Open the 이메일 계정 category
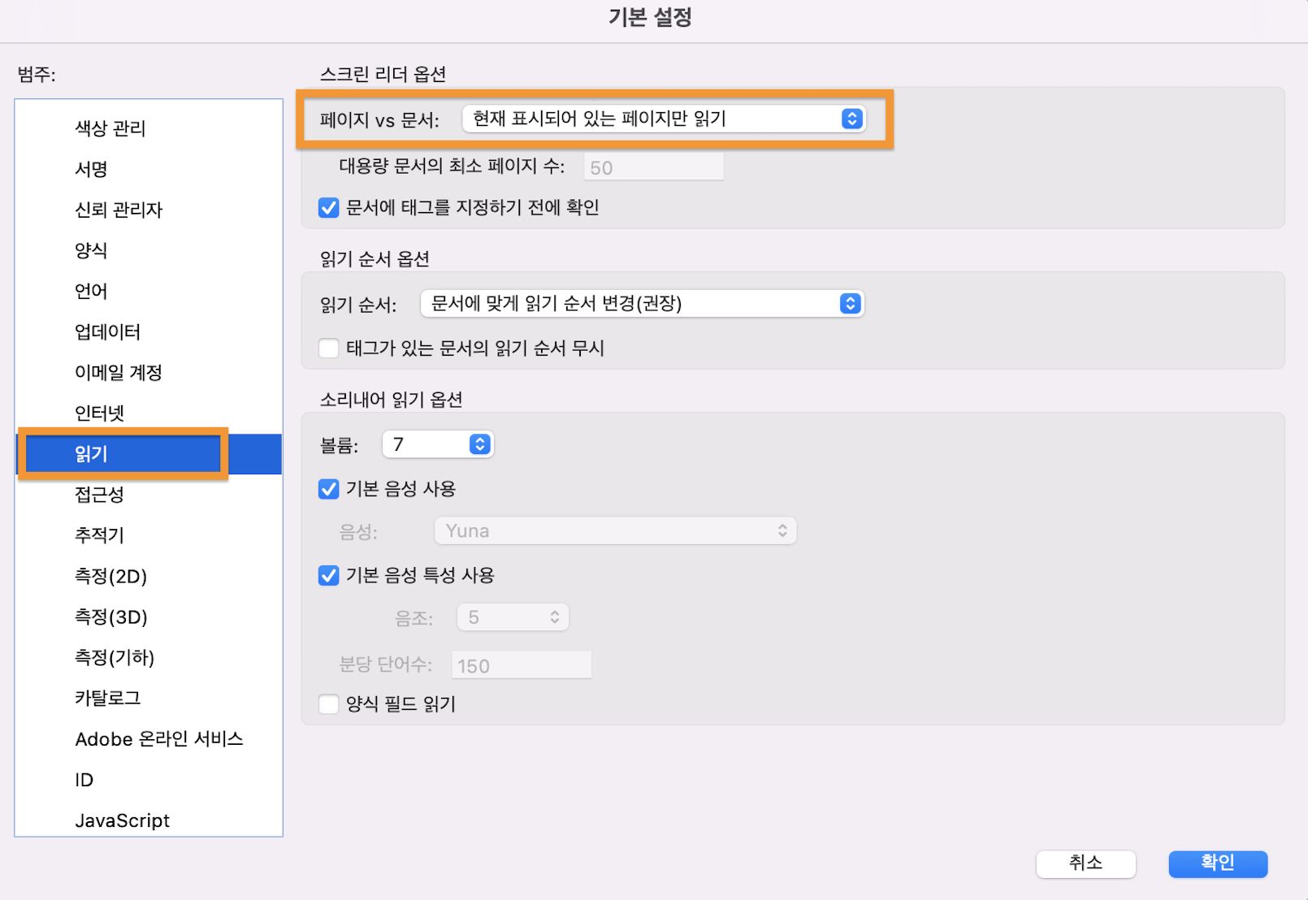The height and width of the screenshot is (900, 1308). click(x=119, y=373)
